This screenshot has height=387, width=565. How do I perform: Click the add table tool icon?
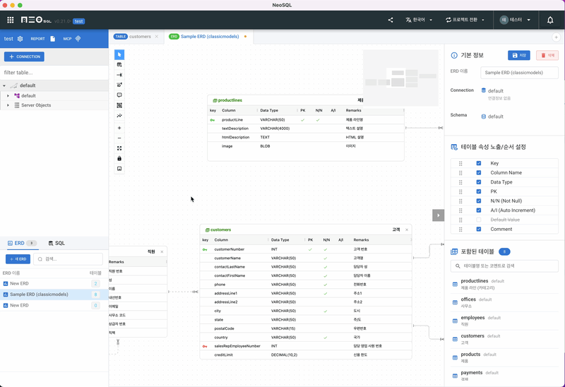click(119, 64)
